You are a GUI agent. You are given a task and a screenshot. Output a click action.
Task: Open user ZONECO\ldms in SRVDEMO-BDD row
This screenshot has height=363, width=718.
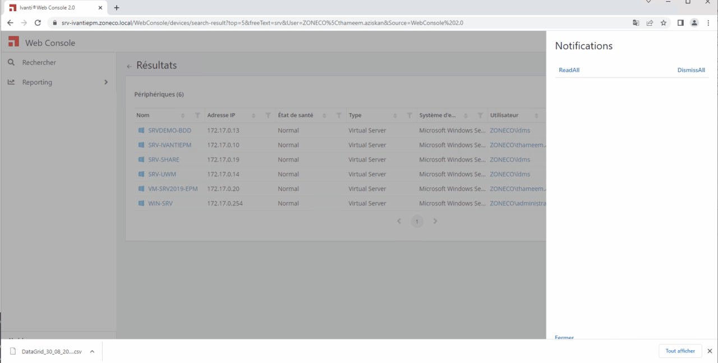(x=510, y=130)
